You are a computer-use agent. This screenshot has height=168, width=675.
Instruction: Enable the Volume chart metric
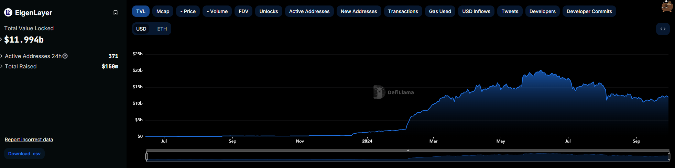coord(217,11)
